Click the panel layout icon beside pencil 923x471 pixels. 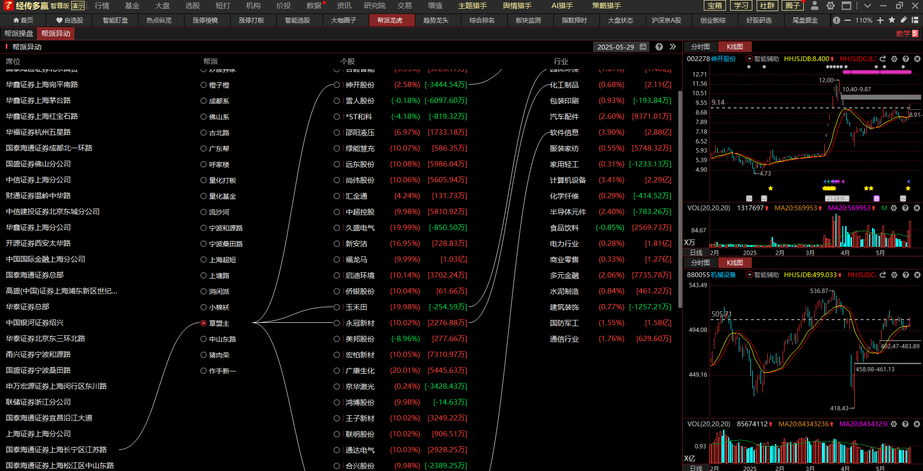[915, 20]
